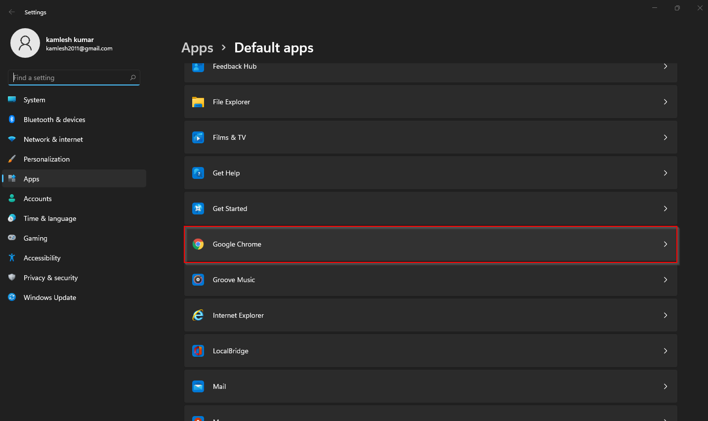Screen dimensions: 708x421
Task: Open Personalization section
Action: click(74, 159)
